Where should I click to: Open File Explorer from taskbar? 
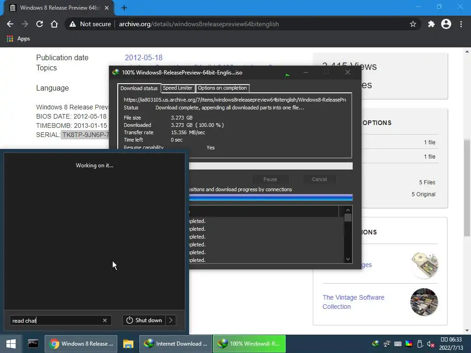pyautogui.click(x=128, y=344)
